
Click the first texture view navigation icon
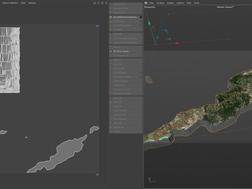point(94,3)
